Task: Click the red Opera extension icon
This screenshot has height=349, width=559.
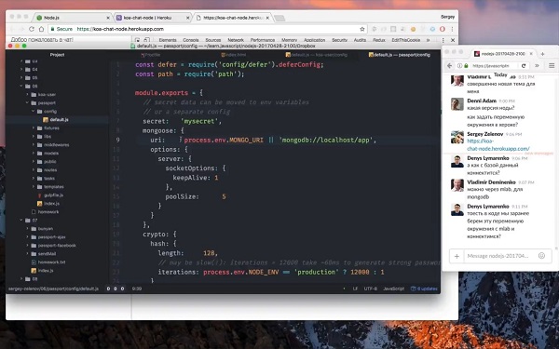Action: 442,29
